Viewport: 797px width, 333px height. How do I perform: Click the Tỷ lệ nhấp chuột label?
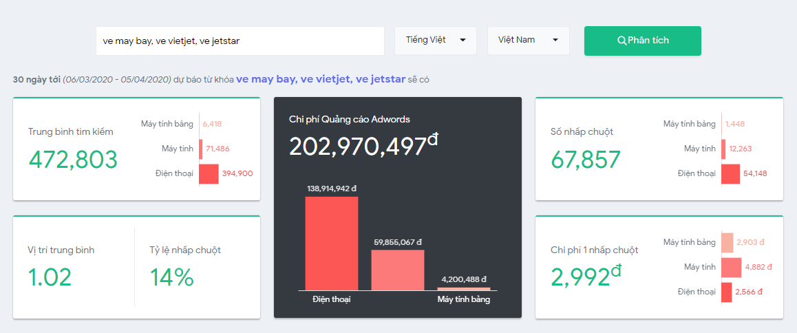(185, 250)
